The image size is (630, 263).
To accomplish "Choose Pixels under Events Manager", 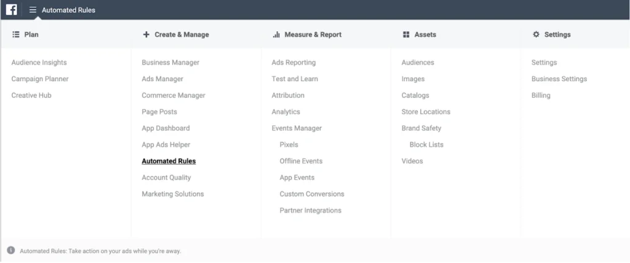I will coord(289,145).
